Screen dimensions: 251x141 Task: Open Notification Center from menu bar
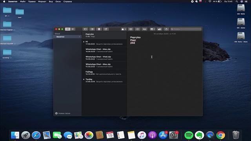point(246,2)
